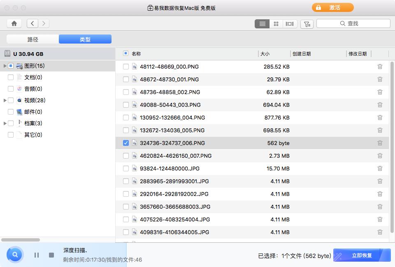Switch to the 路径 tab

[x=33, y=39]
